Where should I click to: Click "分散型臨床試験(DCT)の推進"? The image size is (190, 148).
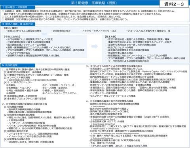[106, 122]
